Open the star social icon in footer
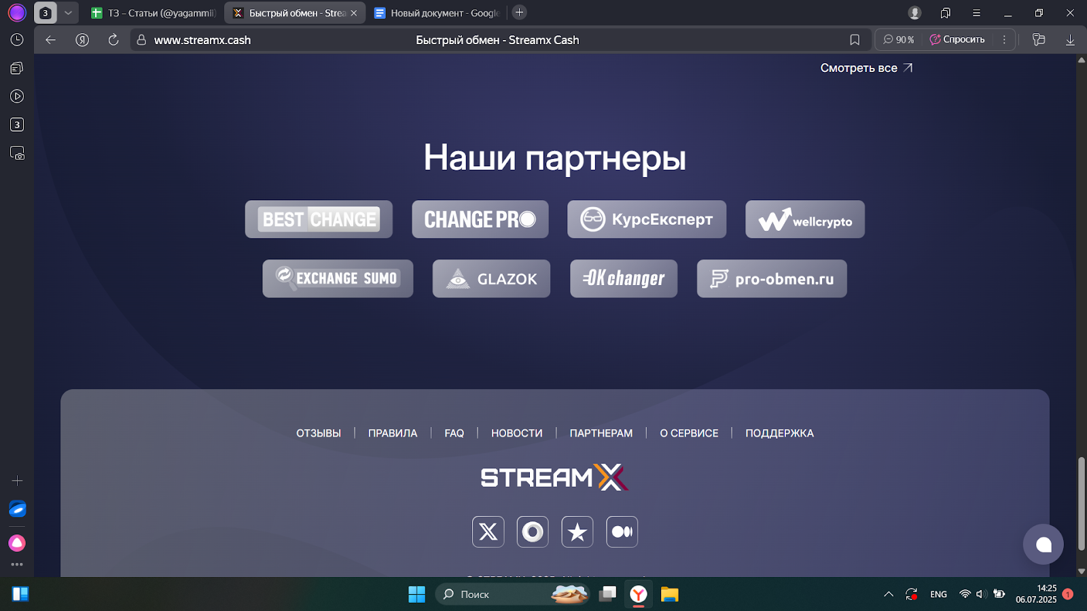The width and height of the screenshot is (1087, 611). [577, 532]
